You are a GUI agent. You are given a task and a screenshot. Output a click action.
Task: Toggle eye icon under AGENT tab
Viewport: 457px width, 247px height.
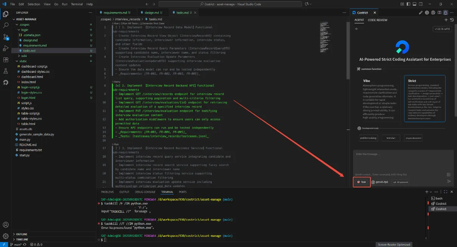pyautogui.click(x=356, y=29)
